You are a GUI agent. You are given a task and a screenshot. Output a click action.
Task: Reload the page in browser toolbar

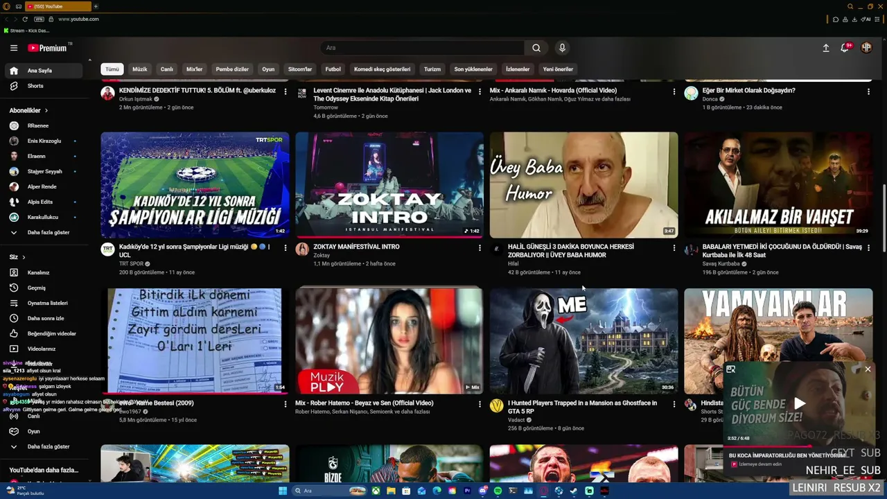(x=25, y=19)
